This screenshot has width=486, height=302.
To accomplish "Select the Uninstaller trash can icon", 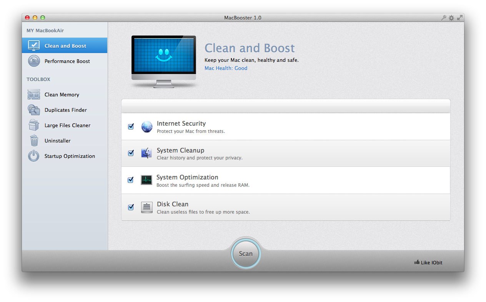I will pyautogui.click(x=34, y=141).
